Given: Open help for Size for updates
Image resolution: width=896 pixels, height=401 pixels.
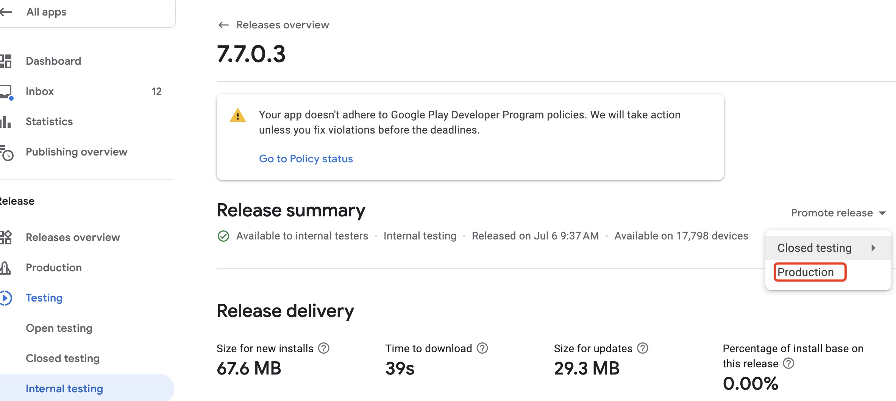Looking at the screenshot, I should click(643, 348).
